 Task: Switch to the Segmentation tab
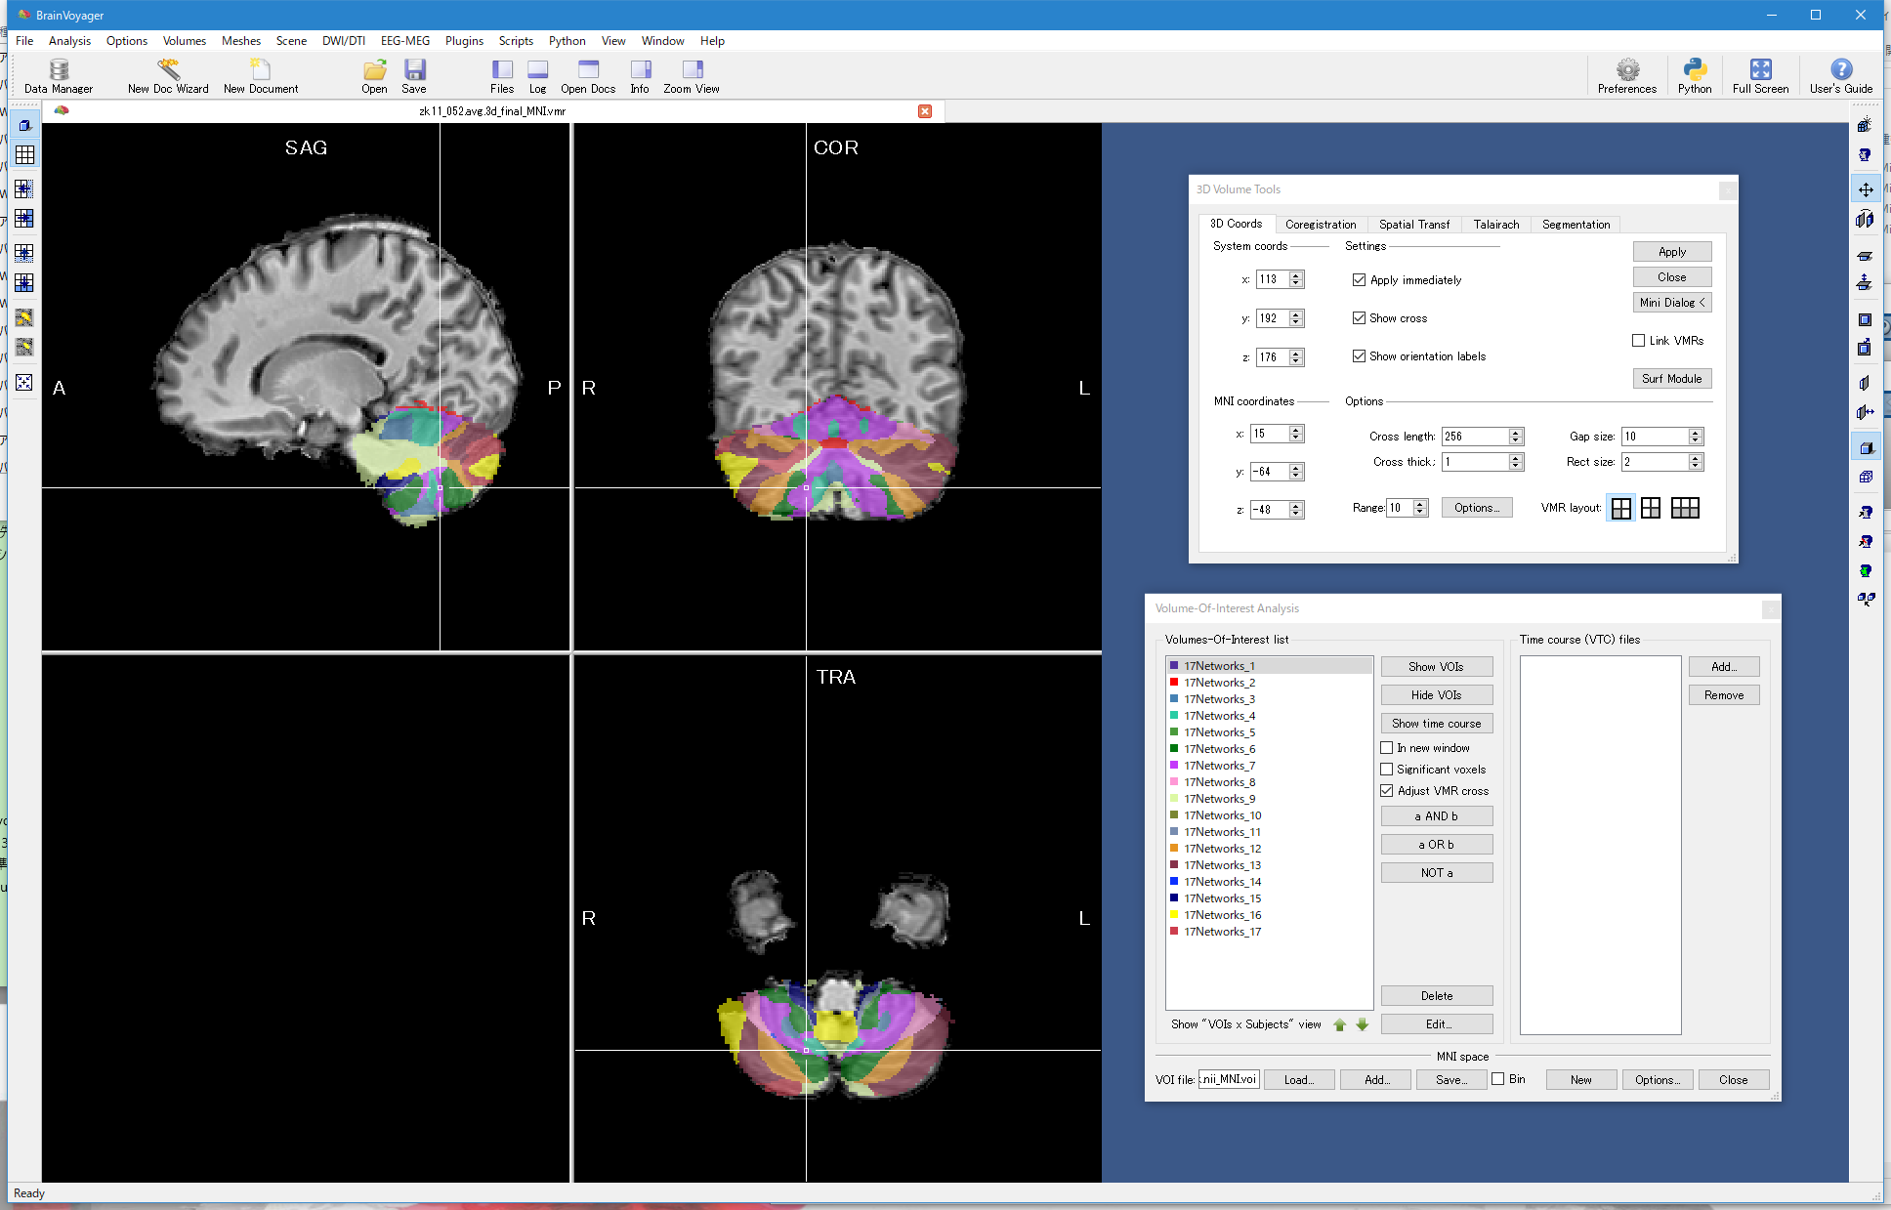tap(1576, 225)
